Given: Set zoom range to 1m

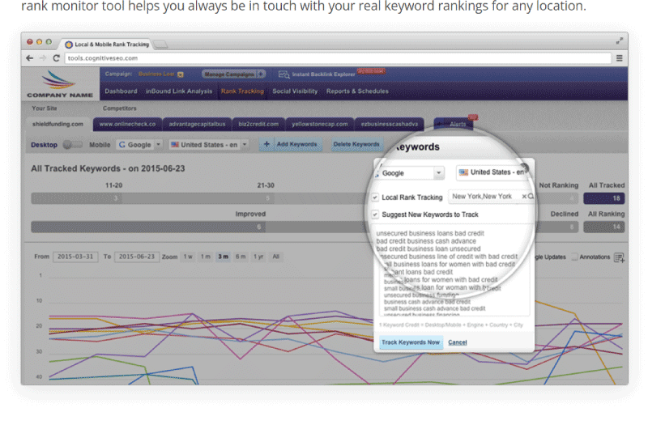Looking at the screenshot, I should 206,257.
